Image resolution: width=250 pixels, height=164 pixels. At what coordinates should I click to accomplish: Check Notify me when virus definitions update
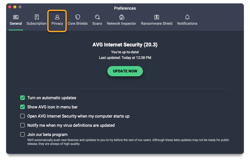point(22,125)
